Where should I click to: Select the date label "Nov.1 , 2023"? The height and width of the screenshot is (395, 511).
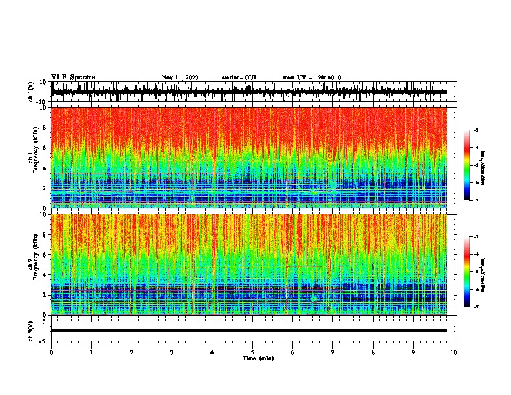coord(180,77)
